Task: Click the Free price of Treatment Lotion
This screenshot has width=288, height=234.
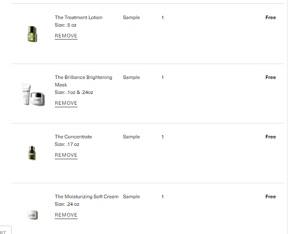Action: pos(271,17)
